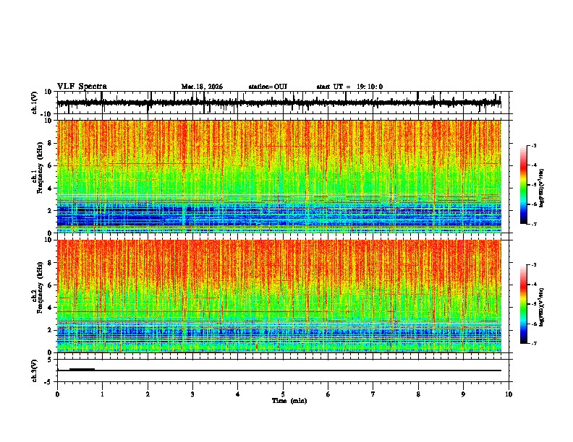
Task: Click the "VLF Spectra" plot title
Action: (82, 87)
